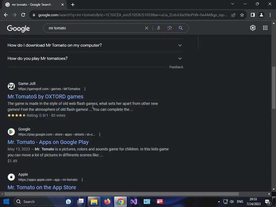Image resolution: width=276 pixels, height=207 pixels.
Task: Click the vertical page scrollbar thumb
Action: [274, 88]
